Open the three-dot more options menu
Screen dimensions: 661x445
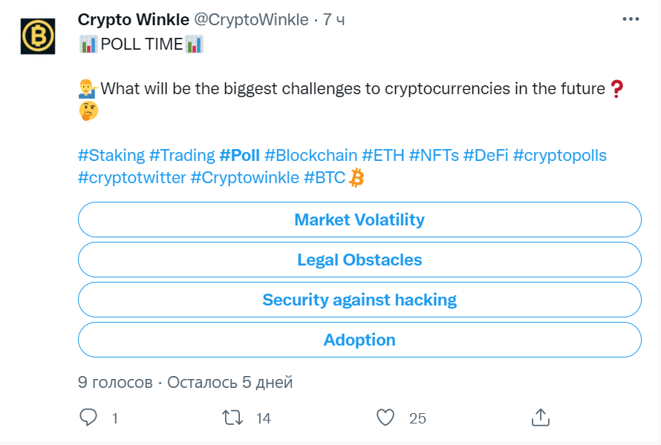[630, 20]
